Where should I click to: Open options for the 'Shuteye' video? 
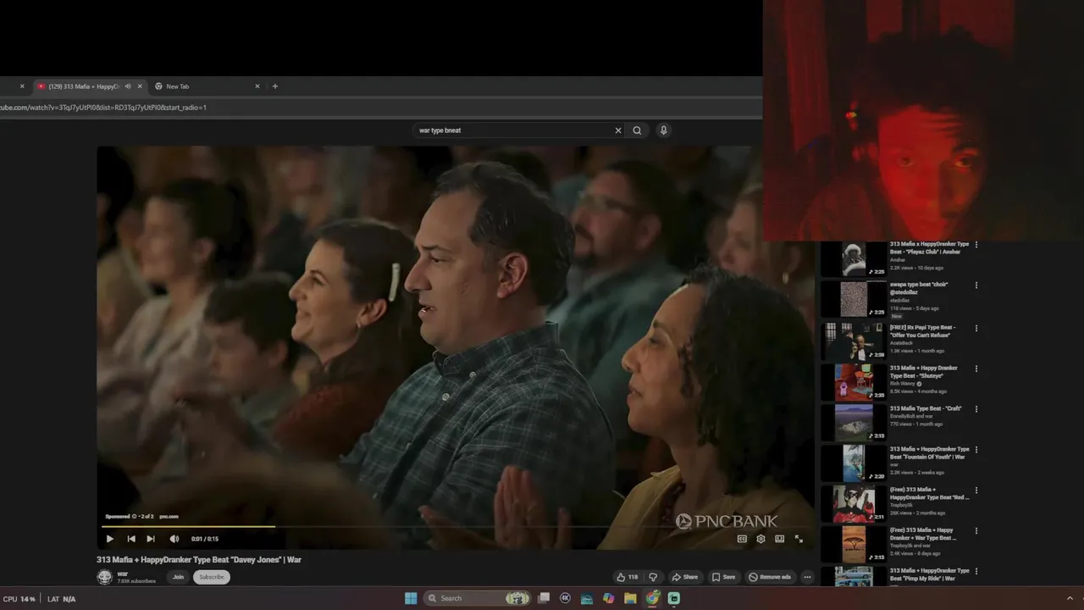pos(976,369)
